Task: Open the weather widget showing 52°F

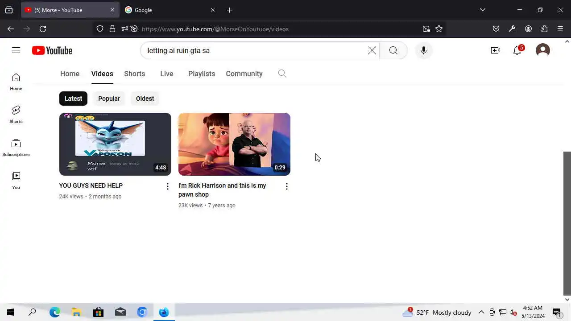Action: (437, 313)
